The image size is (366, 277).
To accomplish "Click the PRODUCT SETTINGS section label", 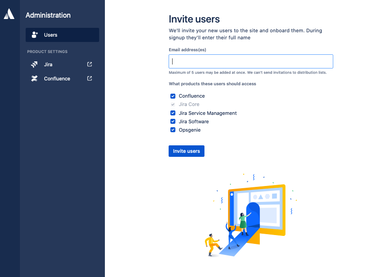I will (x=47, y=52).
